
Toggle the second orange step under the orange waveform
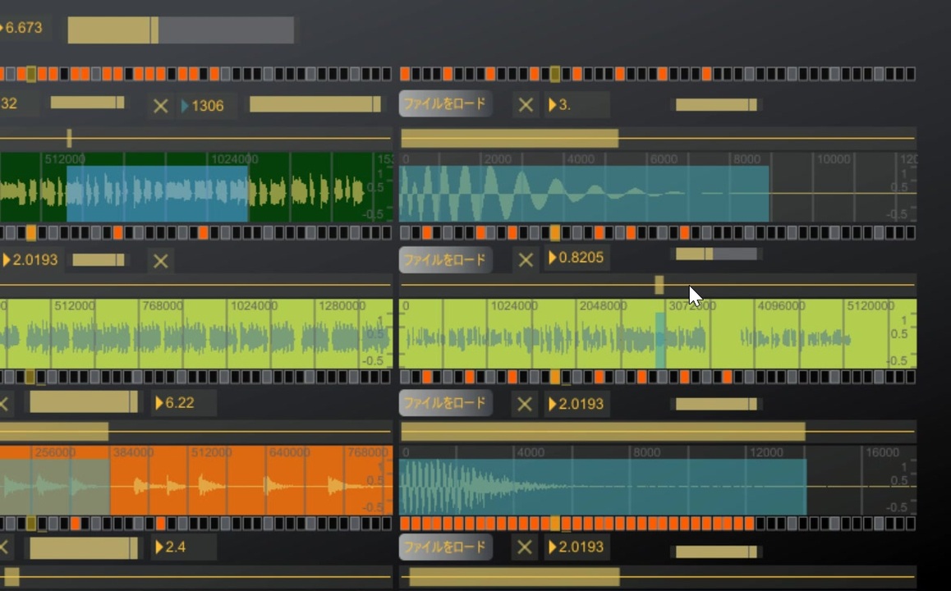pyautogui.click(x=161, y=523)
